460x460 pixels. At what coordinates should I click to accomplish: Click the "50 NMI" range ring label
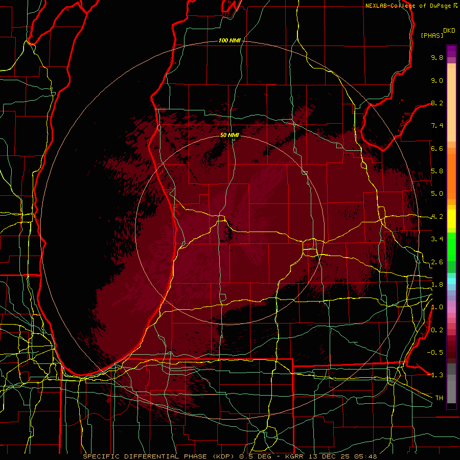pyautogui.click(x=229, y=135)
